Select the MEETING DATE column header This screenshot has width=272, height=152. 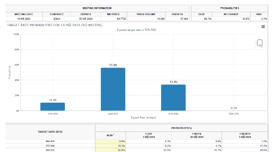pos(24,14)
